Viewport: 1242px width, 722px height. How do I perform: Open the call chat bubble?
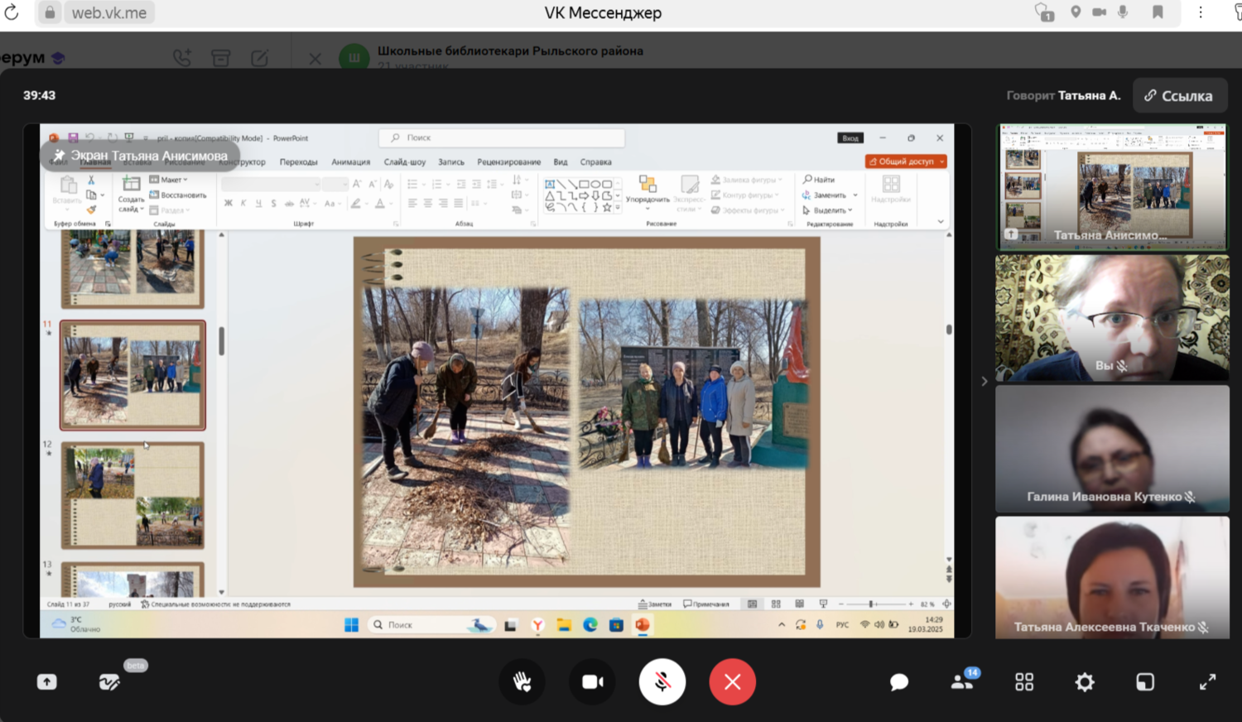(899, 681)
